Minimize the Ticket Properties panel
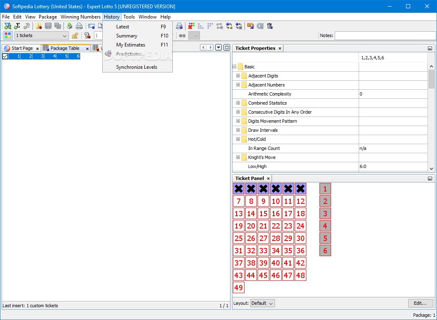 430,49
